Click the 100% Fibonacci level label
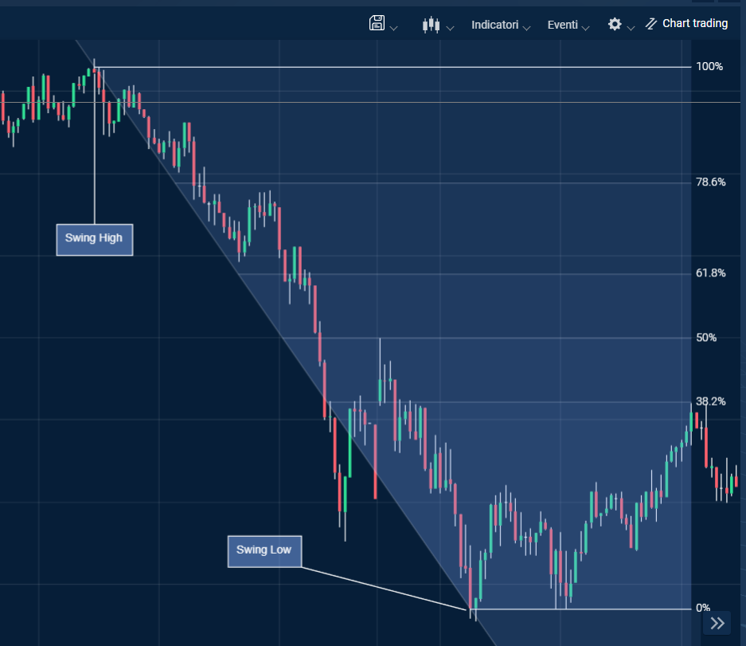 [709, 67]
